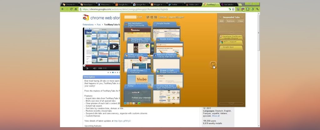Screen dimensions: 320x130
Task: Click the Remove button under Suspended Tabs
Action: coord(231,21)
